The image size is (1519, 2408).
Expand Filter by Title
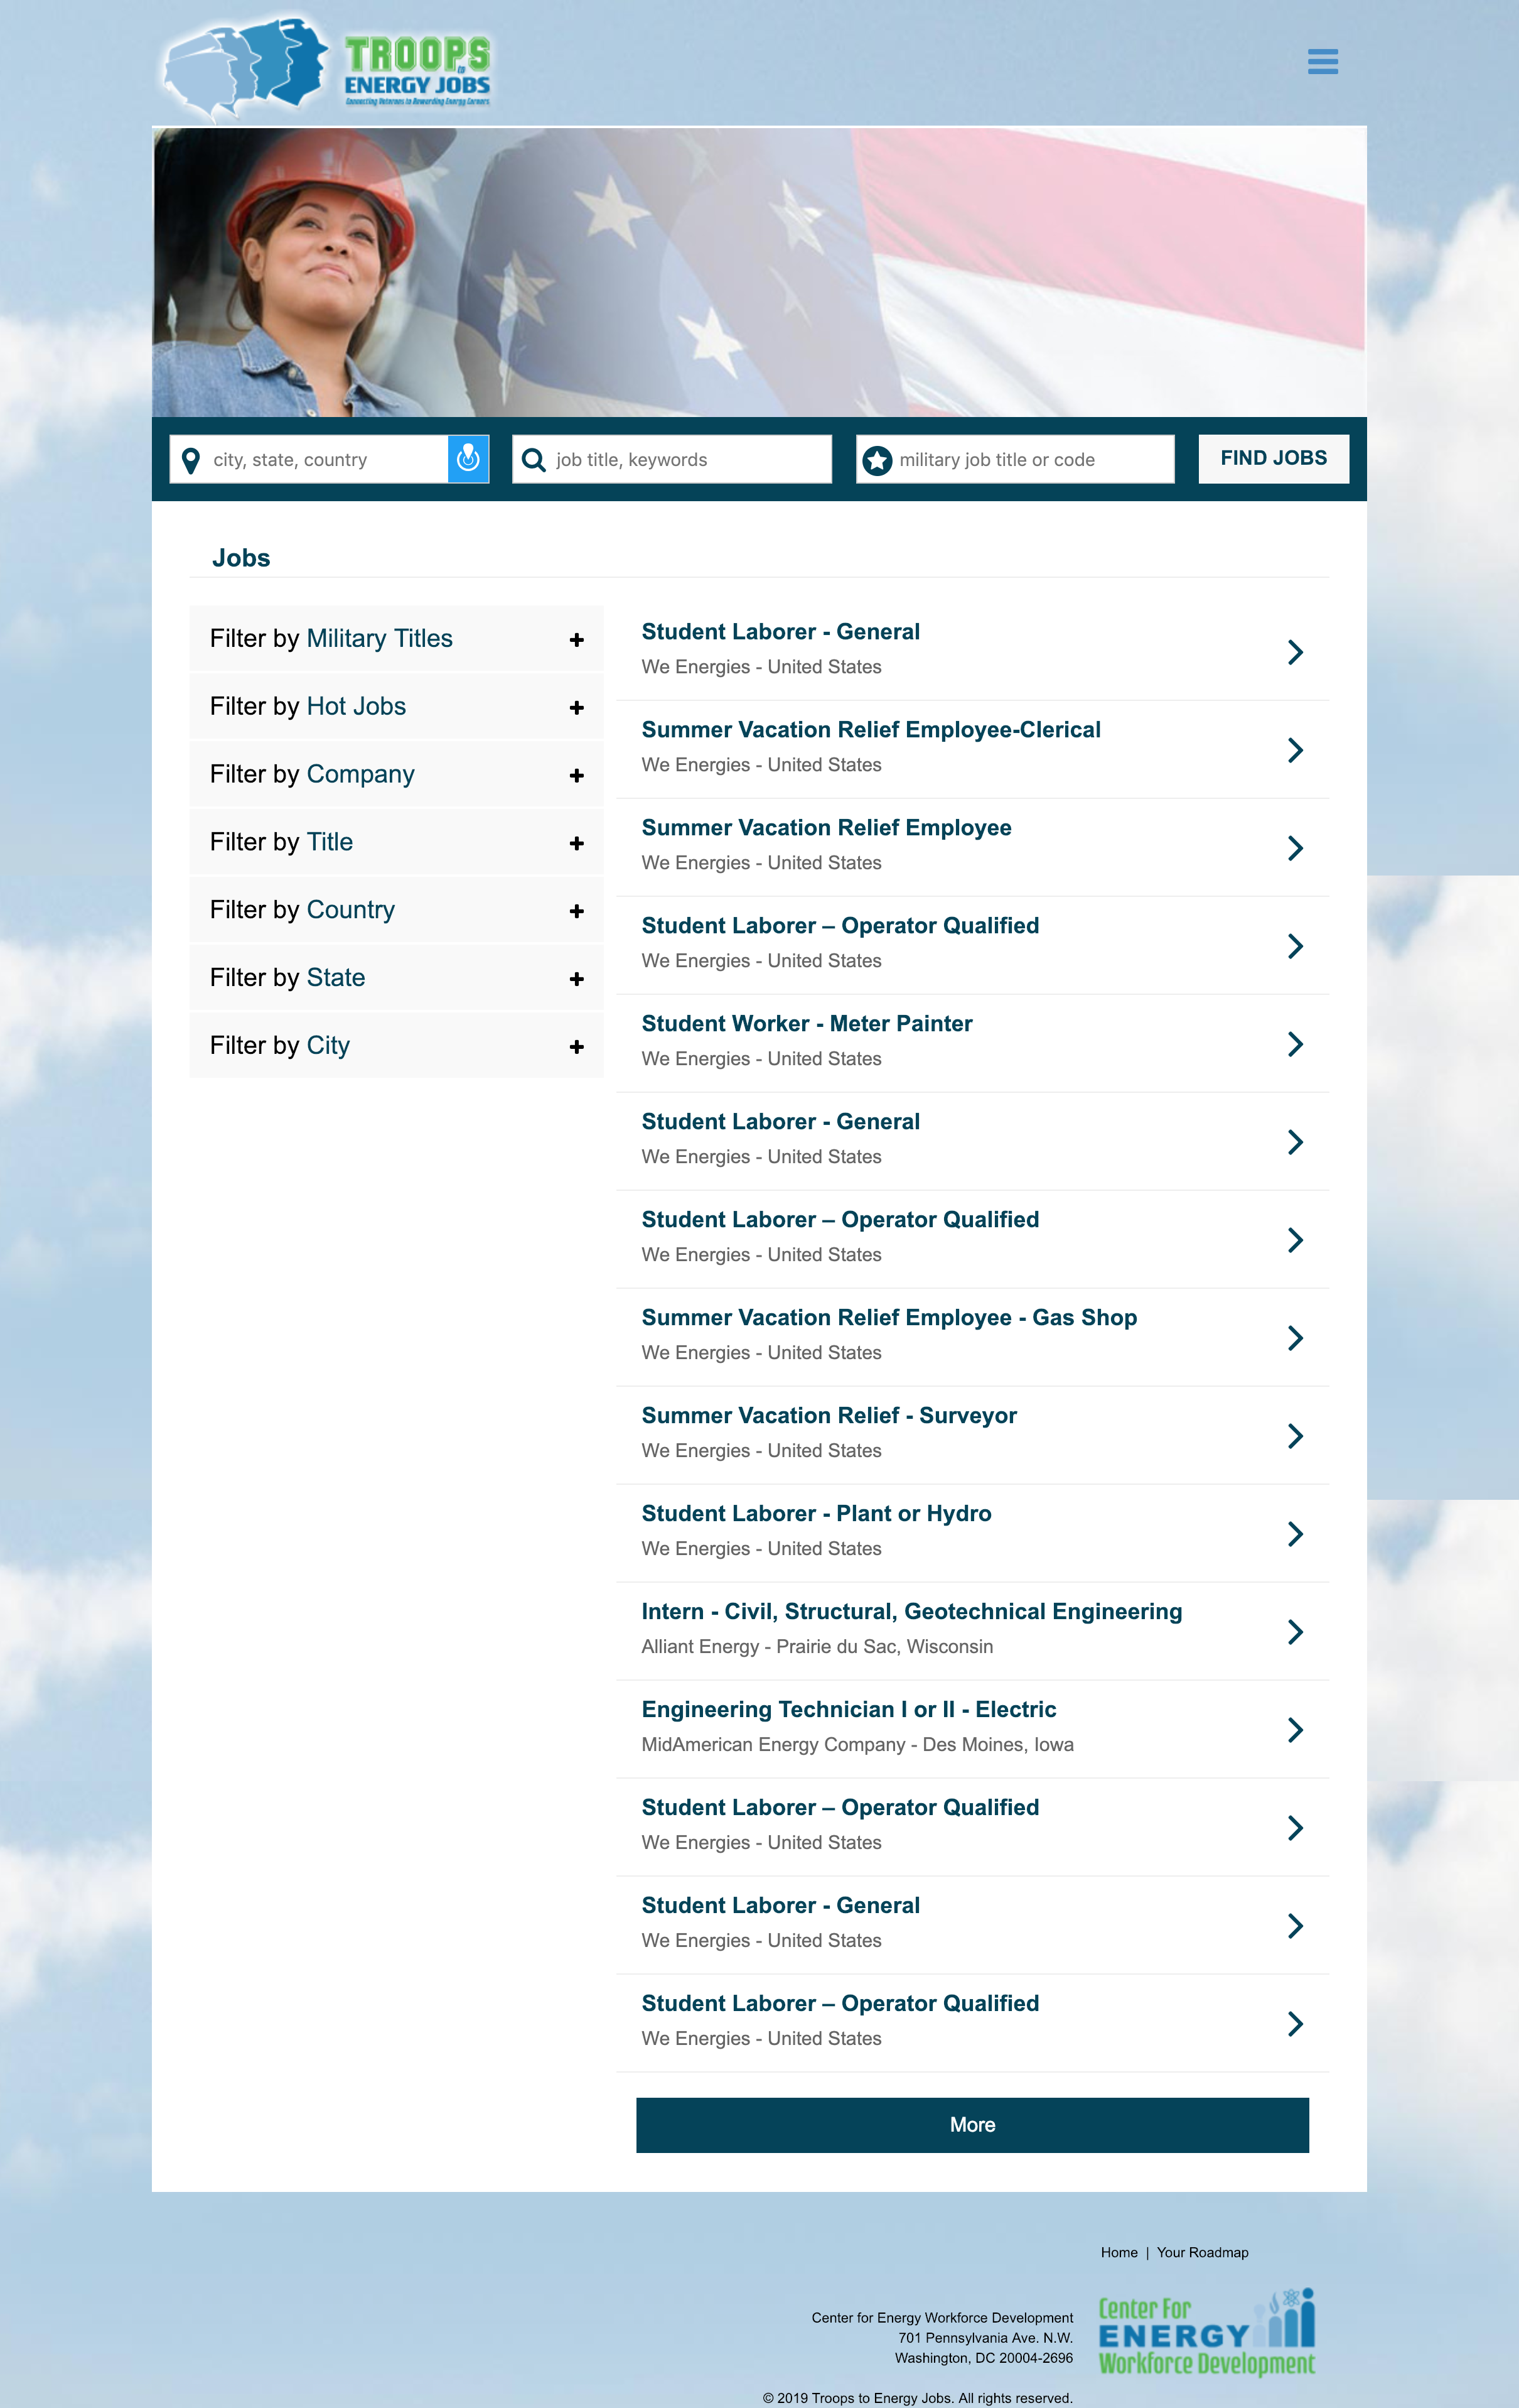tap(395, 842)
